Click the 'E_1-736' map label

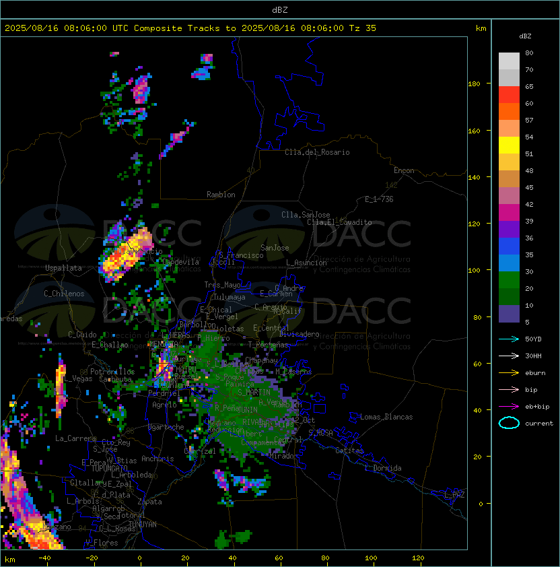click(x=379, y=199)
